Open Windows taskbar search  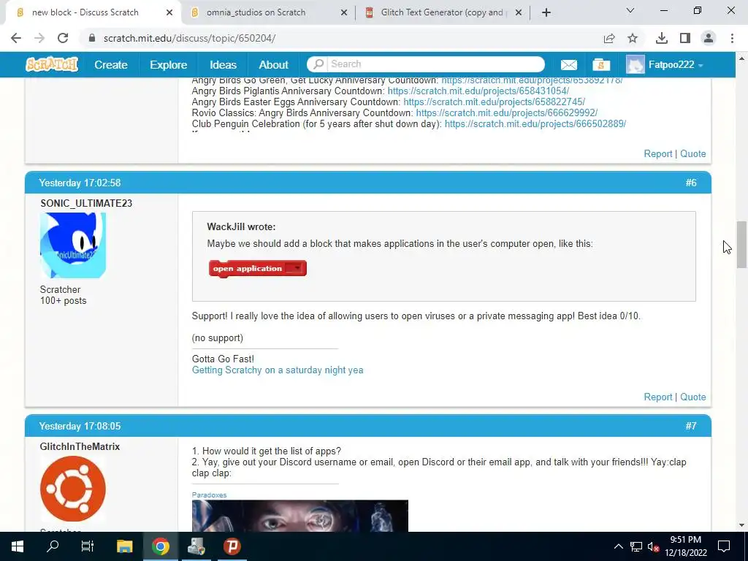(53, 546)
